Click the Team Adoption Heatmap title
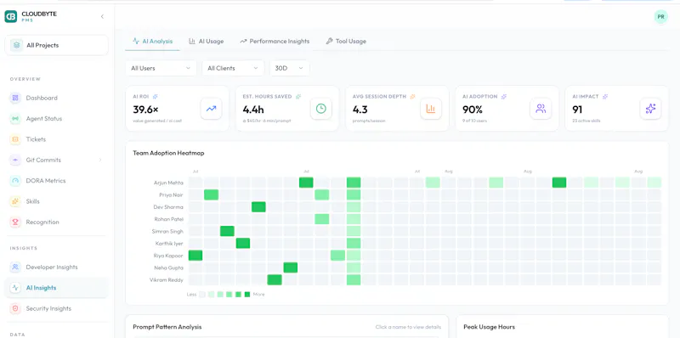Image resolution: width=680 pixels, height=338 pixels. click(x=168, y=153)
